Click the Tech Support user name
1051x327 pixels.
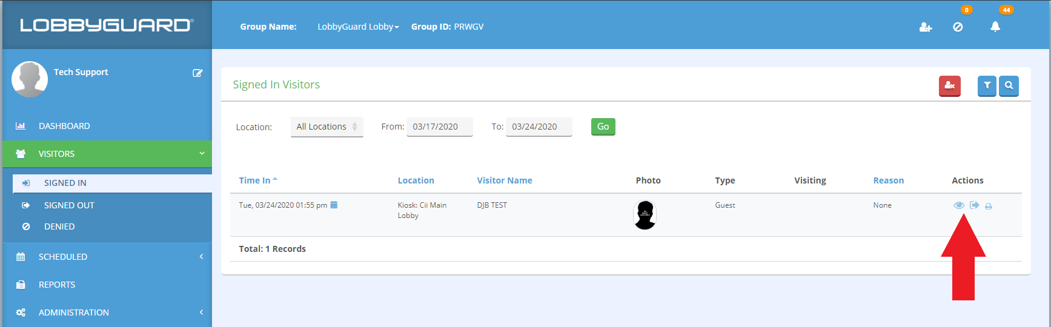click(81, 72)
